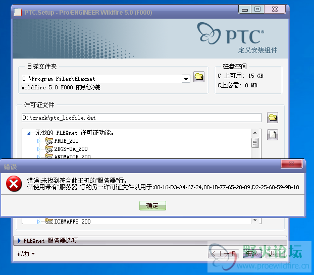Viewport: 314px width, 275px height.
Task: Maximize the PTC.Setup window
Action: pos(257,9)
